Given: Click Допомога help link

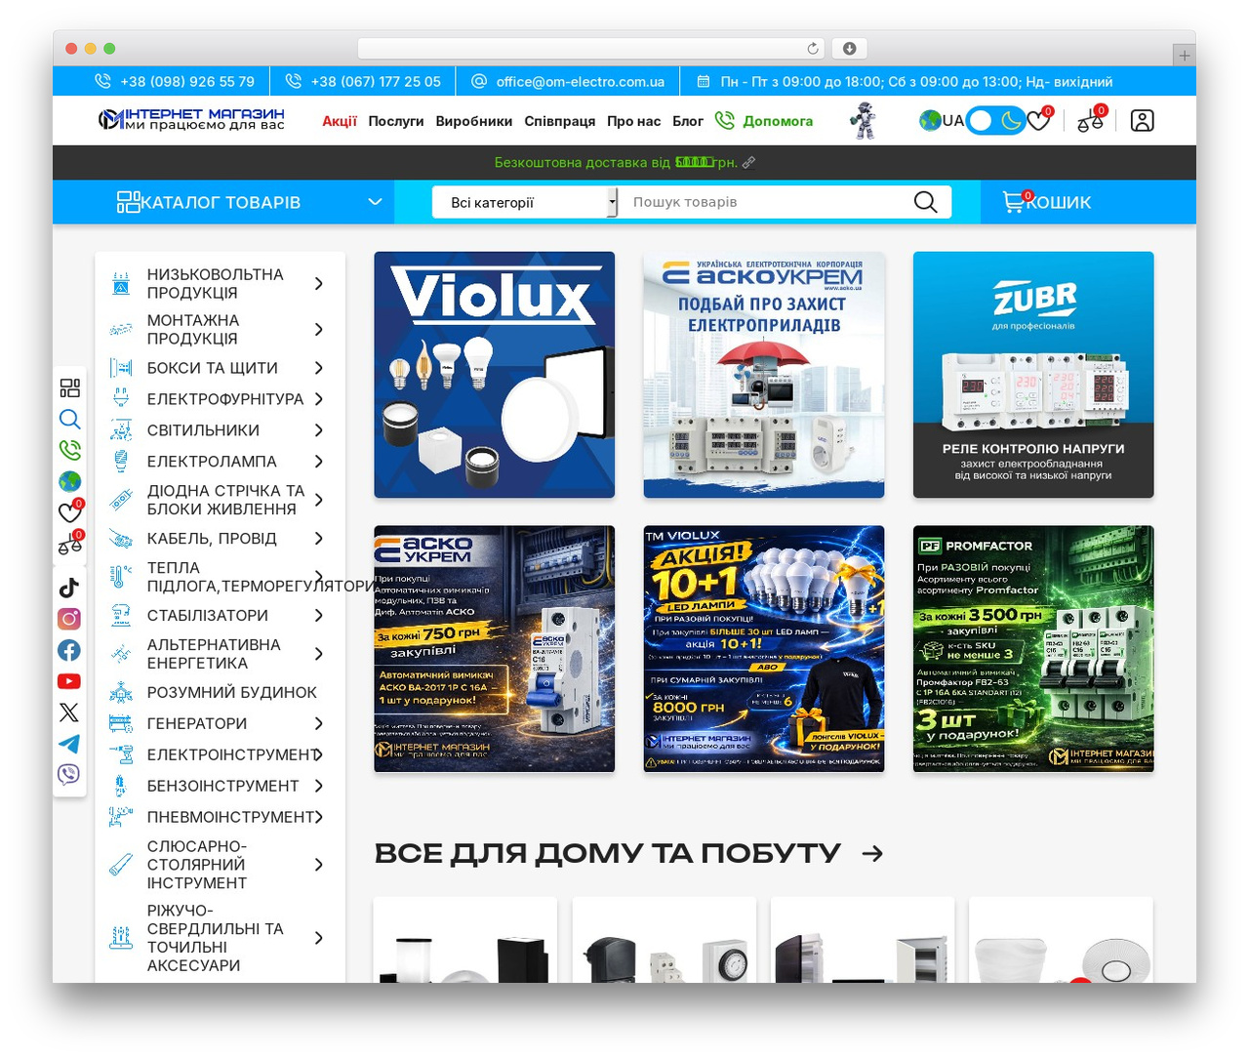Looking at the screenshot, I should (x=765, y=121).
